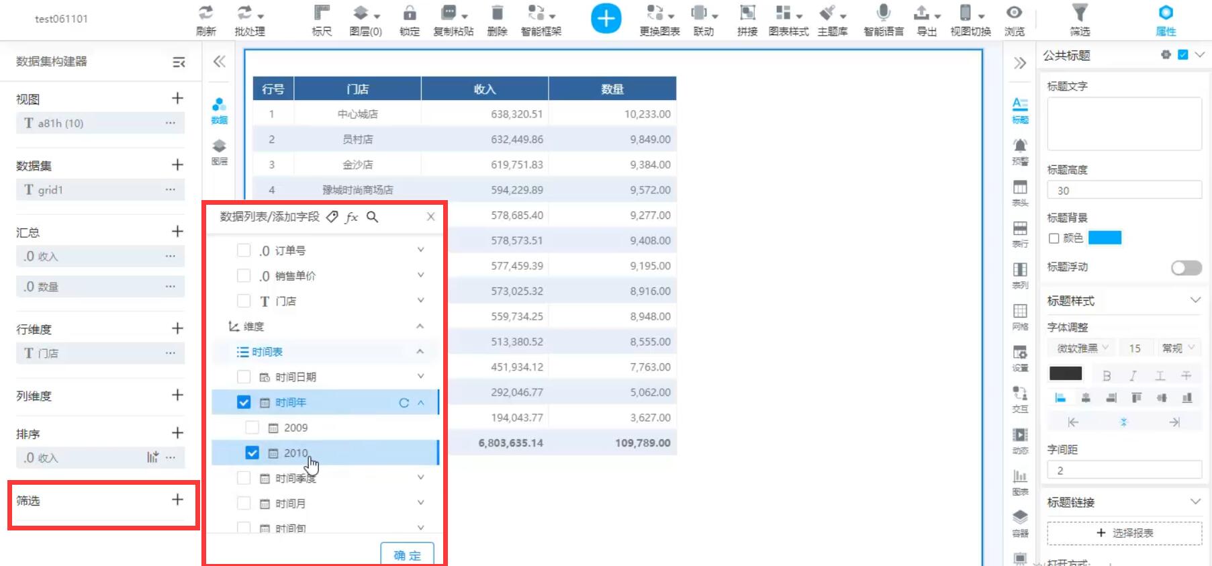Collapse the 维度 section
This screenshot has height=566, width=1212.
coord(420,326)
